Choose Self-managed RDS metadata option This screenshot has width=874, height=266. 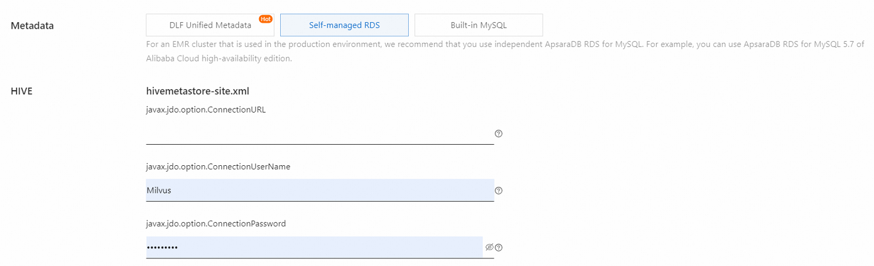(x=344, y=25)
